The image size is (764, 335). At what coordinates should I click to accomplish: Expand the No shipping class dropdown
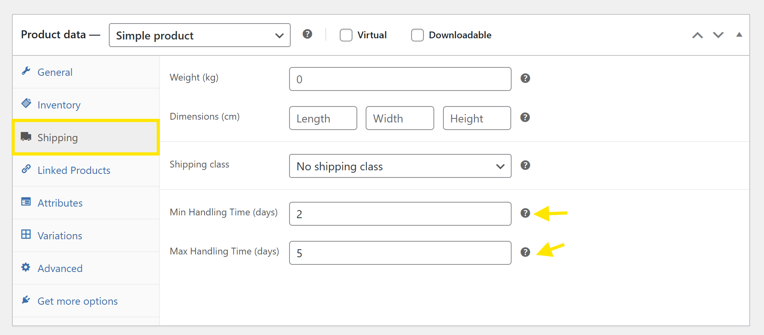point(400,166)
